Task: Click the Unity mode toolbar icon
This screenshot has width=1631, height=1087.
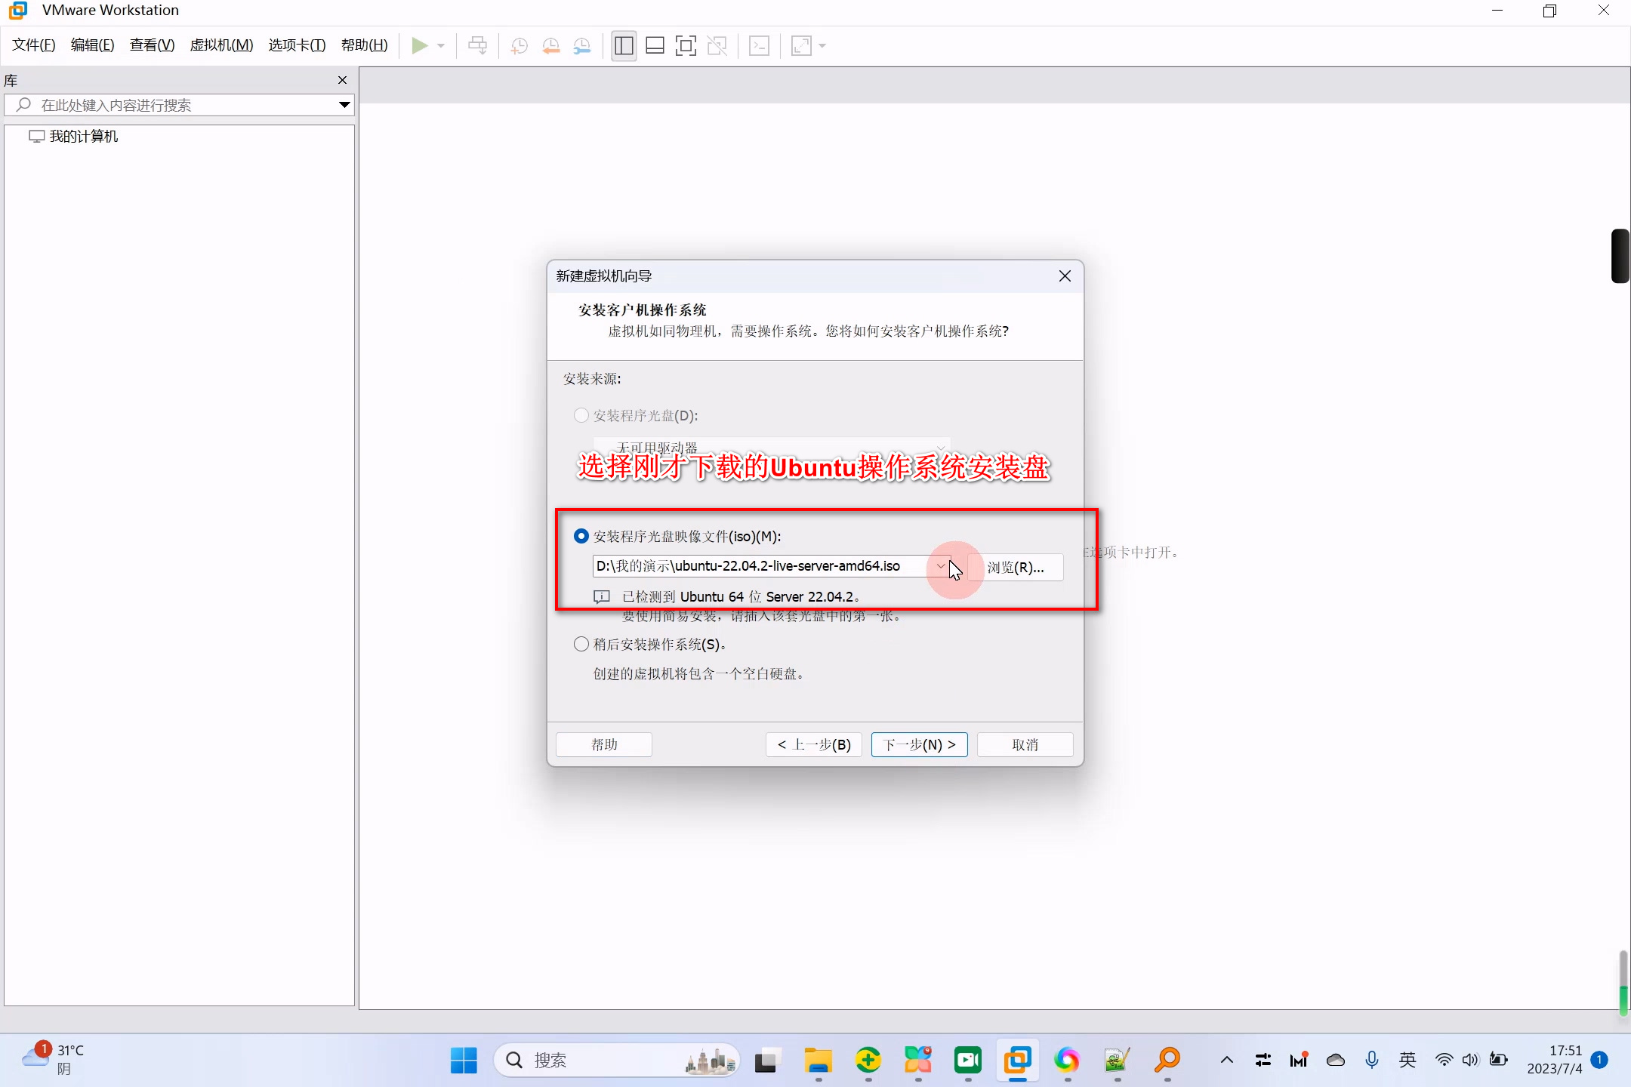Action: 717,46
